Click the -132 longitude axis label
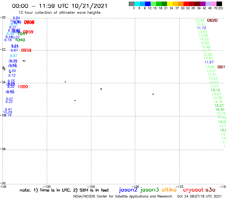Viewport: 226px width, 199px height. click(x=47, y=186)
